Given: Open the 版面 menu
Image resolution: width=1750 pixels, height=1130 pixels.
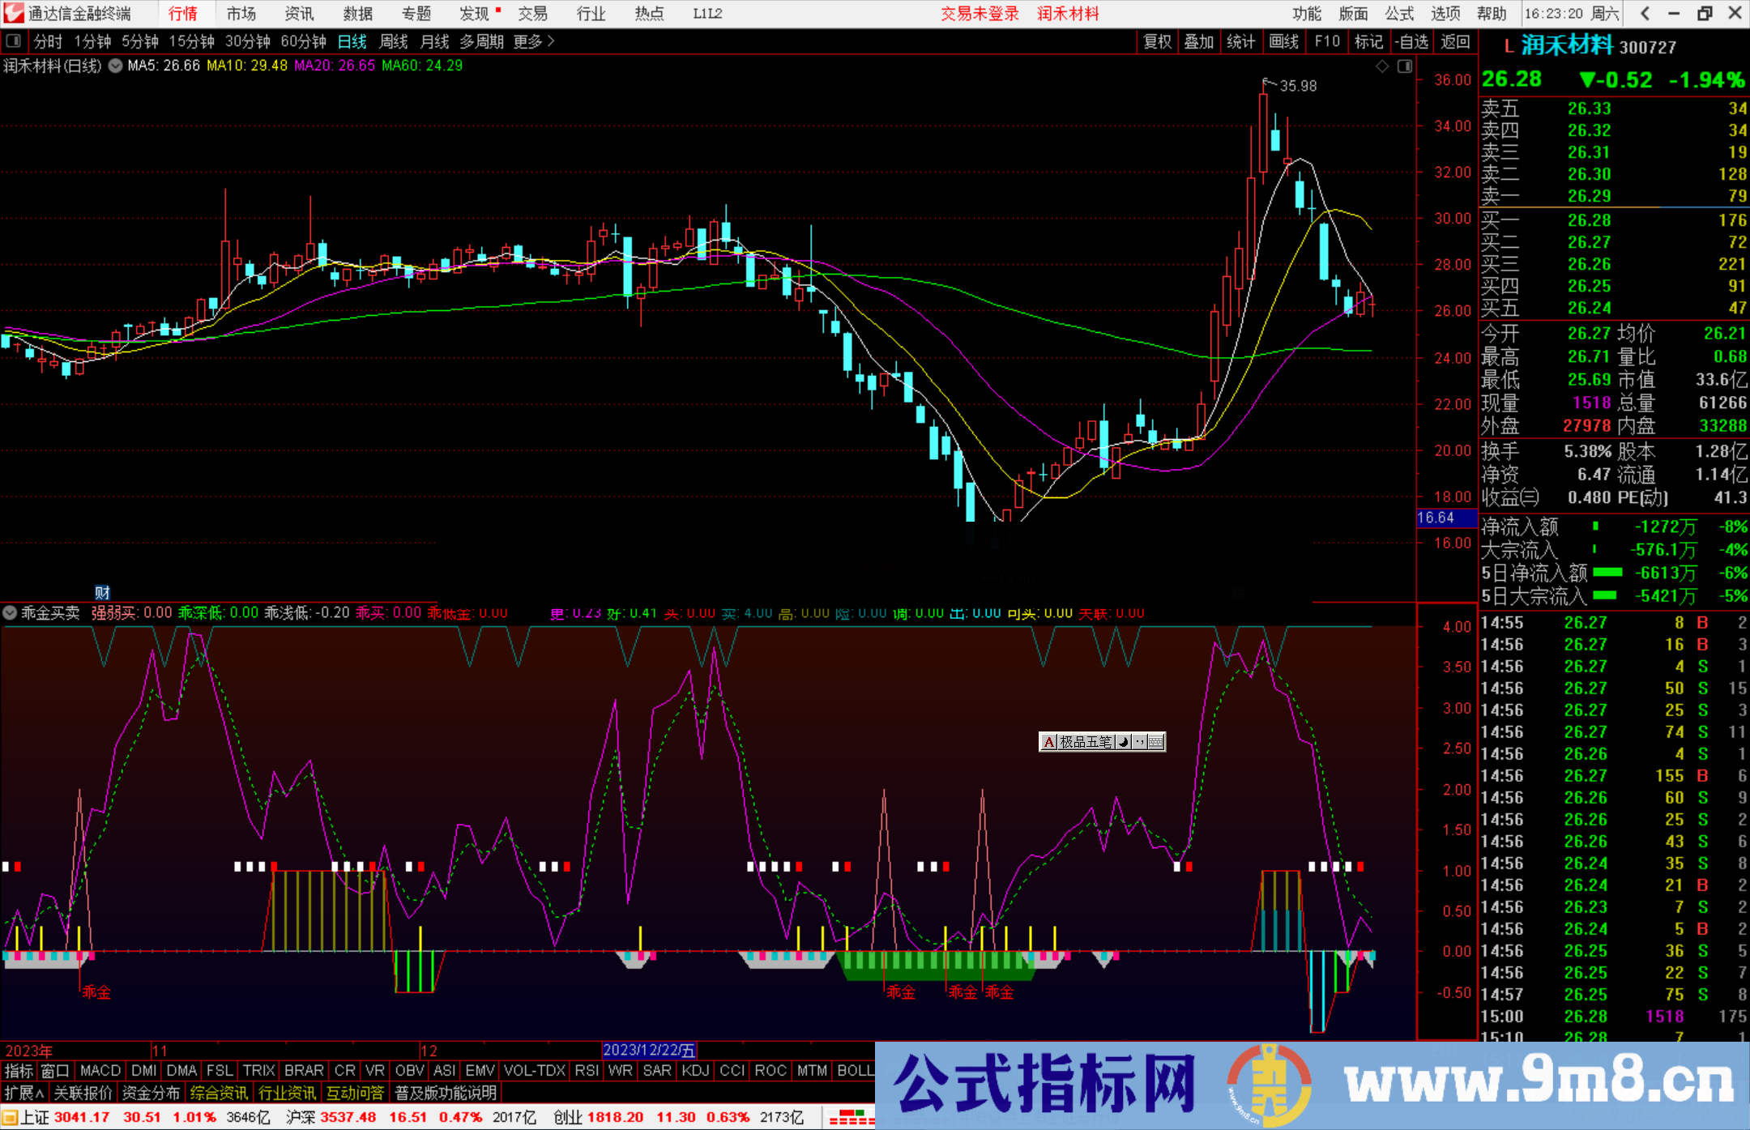Looking at the screenshot, I should pyautogui.click(x=1353, y=14).
